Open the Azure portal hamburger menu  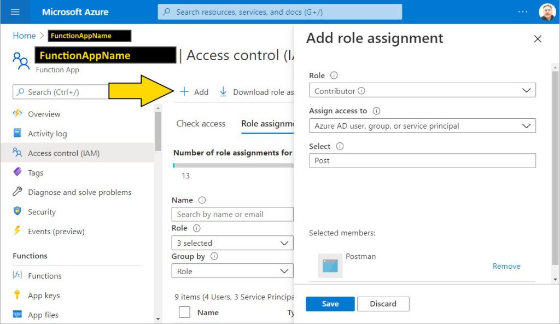point(15,11)
